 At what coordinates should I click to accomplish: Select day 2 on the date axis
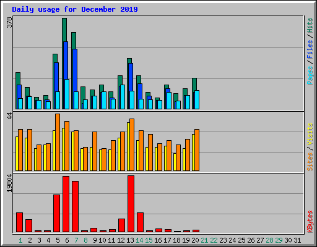[30, 240]
